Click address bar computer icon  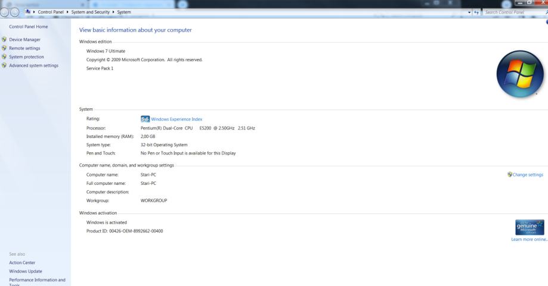[27, 12]
